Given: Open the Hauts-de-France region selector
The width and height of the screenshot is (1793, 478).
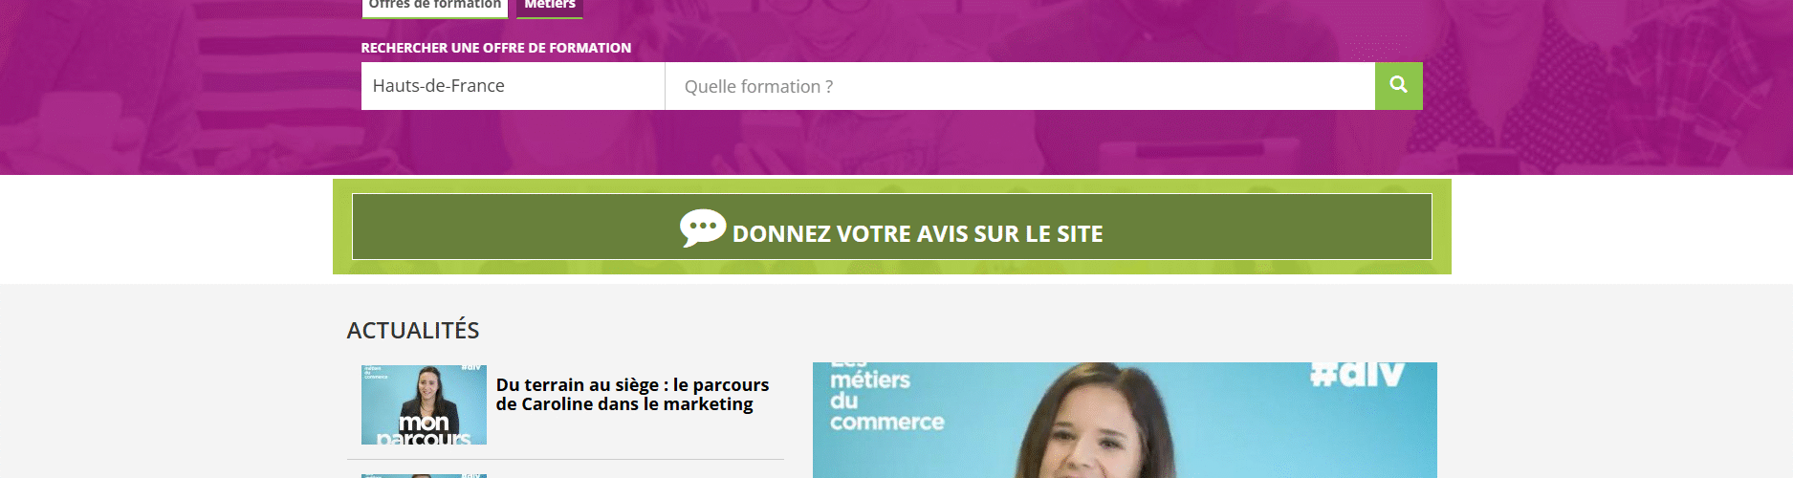Looking at the screenshot, I should click(x=513, y=86).
